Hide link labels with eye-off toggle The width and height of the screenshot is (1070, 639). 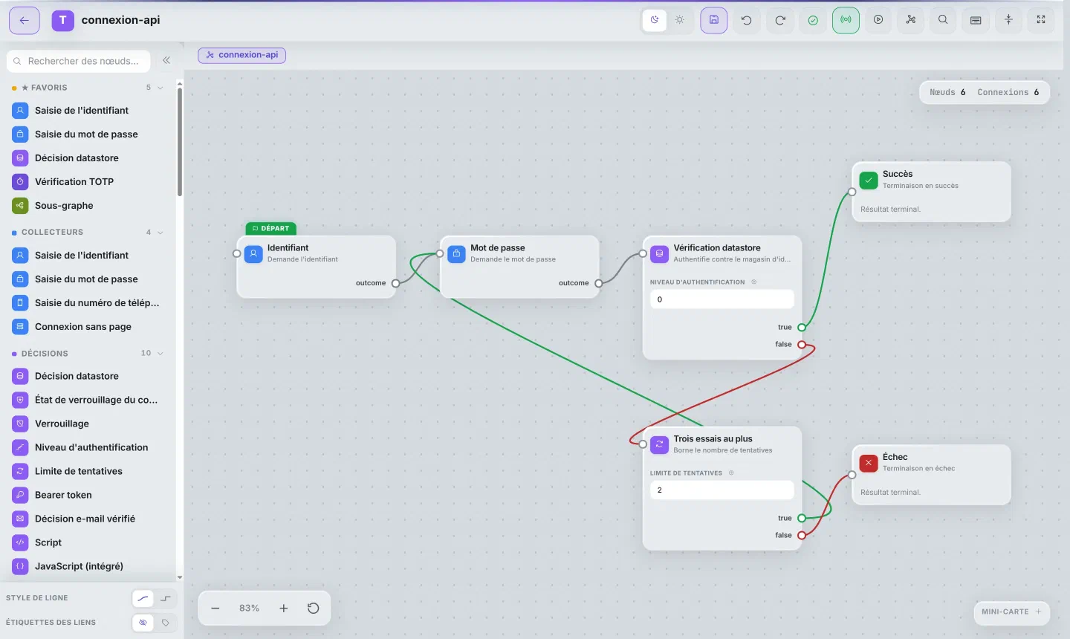tap(143, 623)
